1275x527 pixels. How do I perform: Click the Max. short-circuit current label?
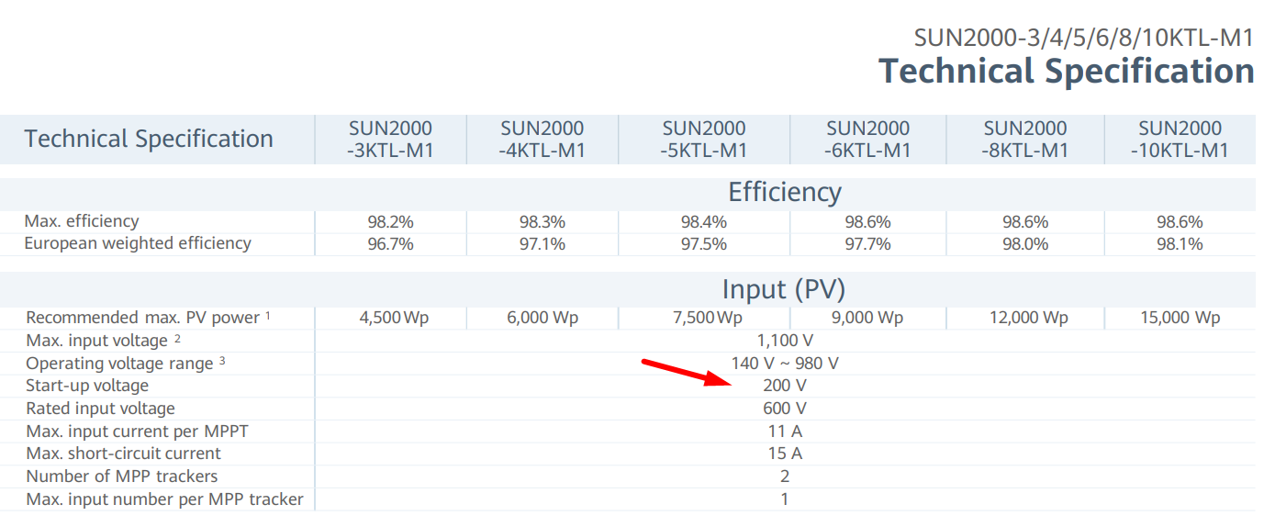(x=123, y=454)
